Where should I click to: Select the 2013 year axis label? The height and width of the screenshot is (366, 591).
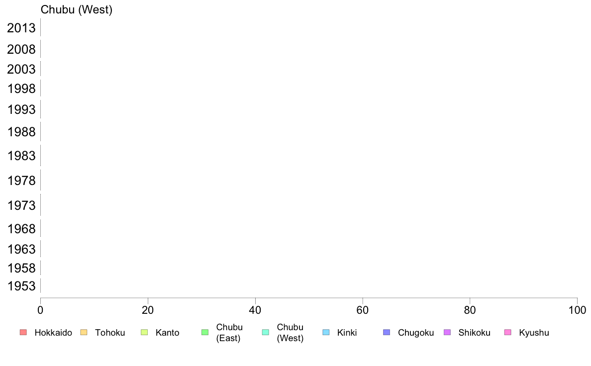coord(21,28)
